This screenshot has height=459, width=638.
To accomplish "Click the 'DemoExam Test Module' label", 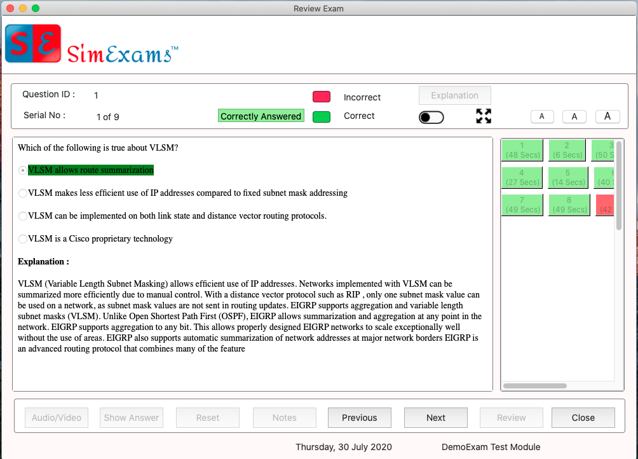I will [x=491, y=447].
